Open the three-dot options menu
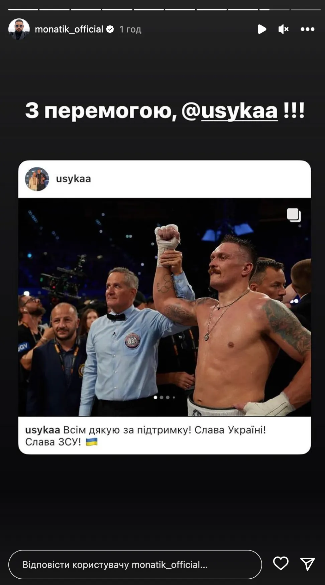Viewport: 325px width, 585px height. coord(307,29)
